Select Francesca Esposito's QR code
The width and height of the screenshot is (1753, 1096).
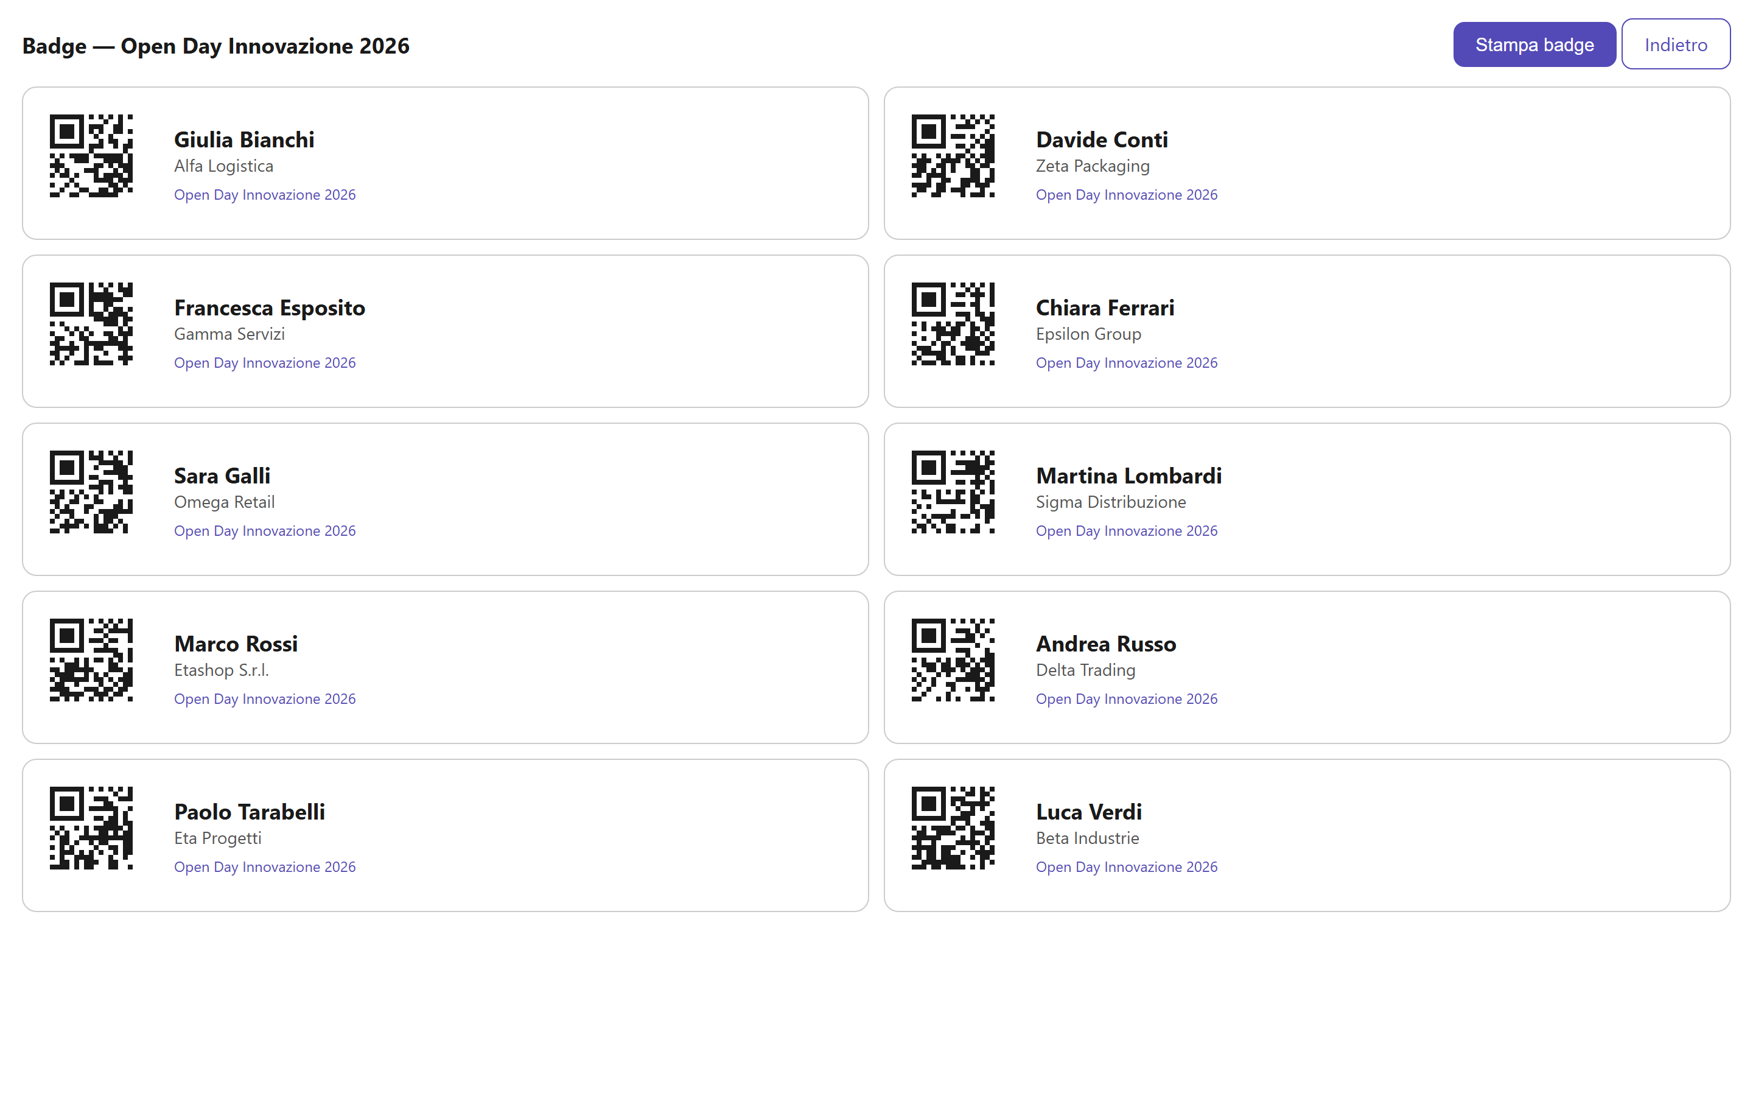tap(91, 324)
